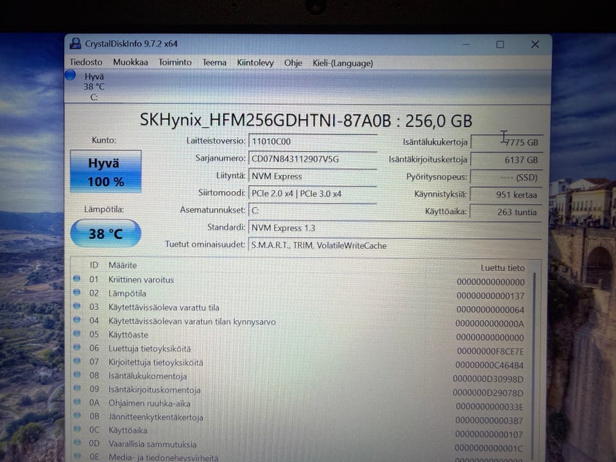Select the Vaarallisia sammutuksia row
Image resolution: width=616 pixels, height=462 pixels.
point(300,445)
